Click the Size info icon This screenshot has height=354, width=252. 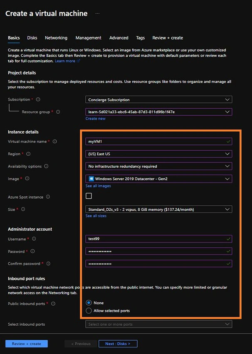[x=23, y=209]
